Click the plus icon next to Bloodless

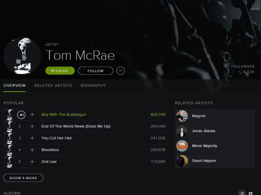click(x=32, y=150)
